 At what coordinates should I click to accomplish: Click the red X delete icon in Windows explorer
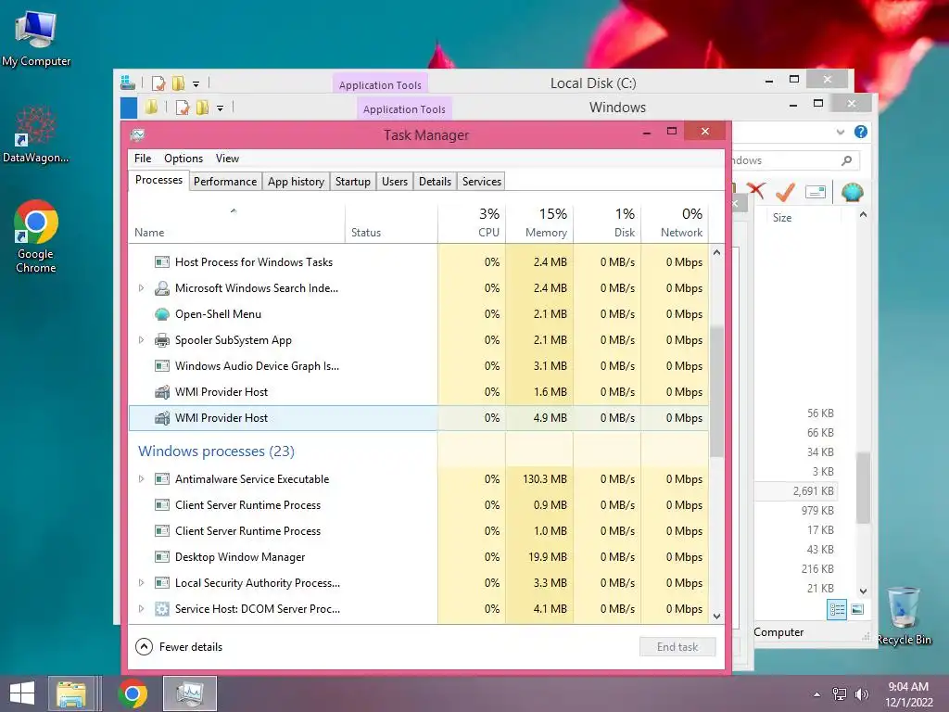click(x=756, y=192)
